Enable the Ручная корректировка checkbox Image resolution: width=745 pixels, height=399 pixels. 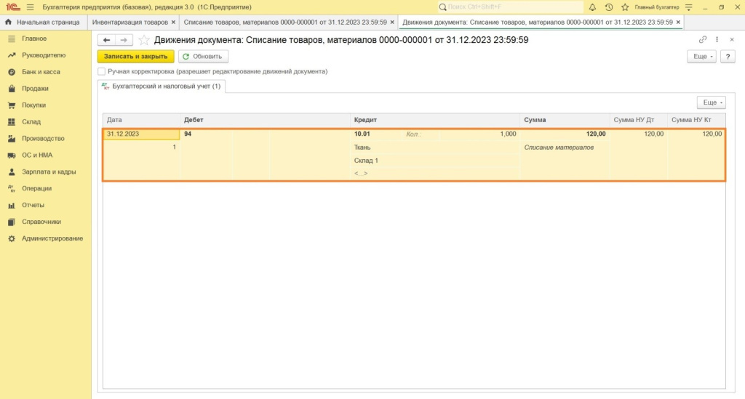pyautogui.click(x=102, y=72)
